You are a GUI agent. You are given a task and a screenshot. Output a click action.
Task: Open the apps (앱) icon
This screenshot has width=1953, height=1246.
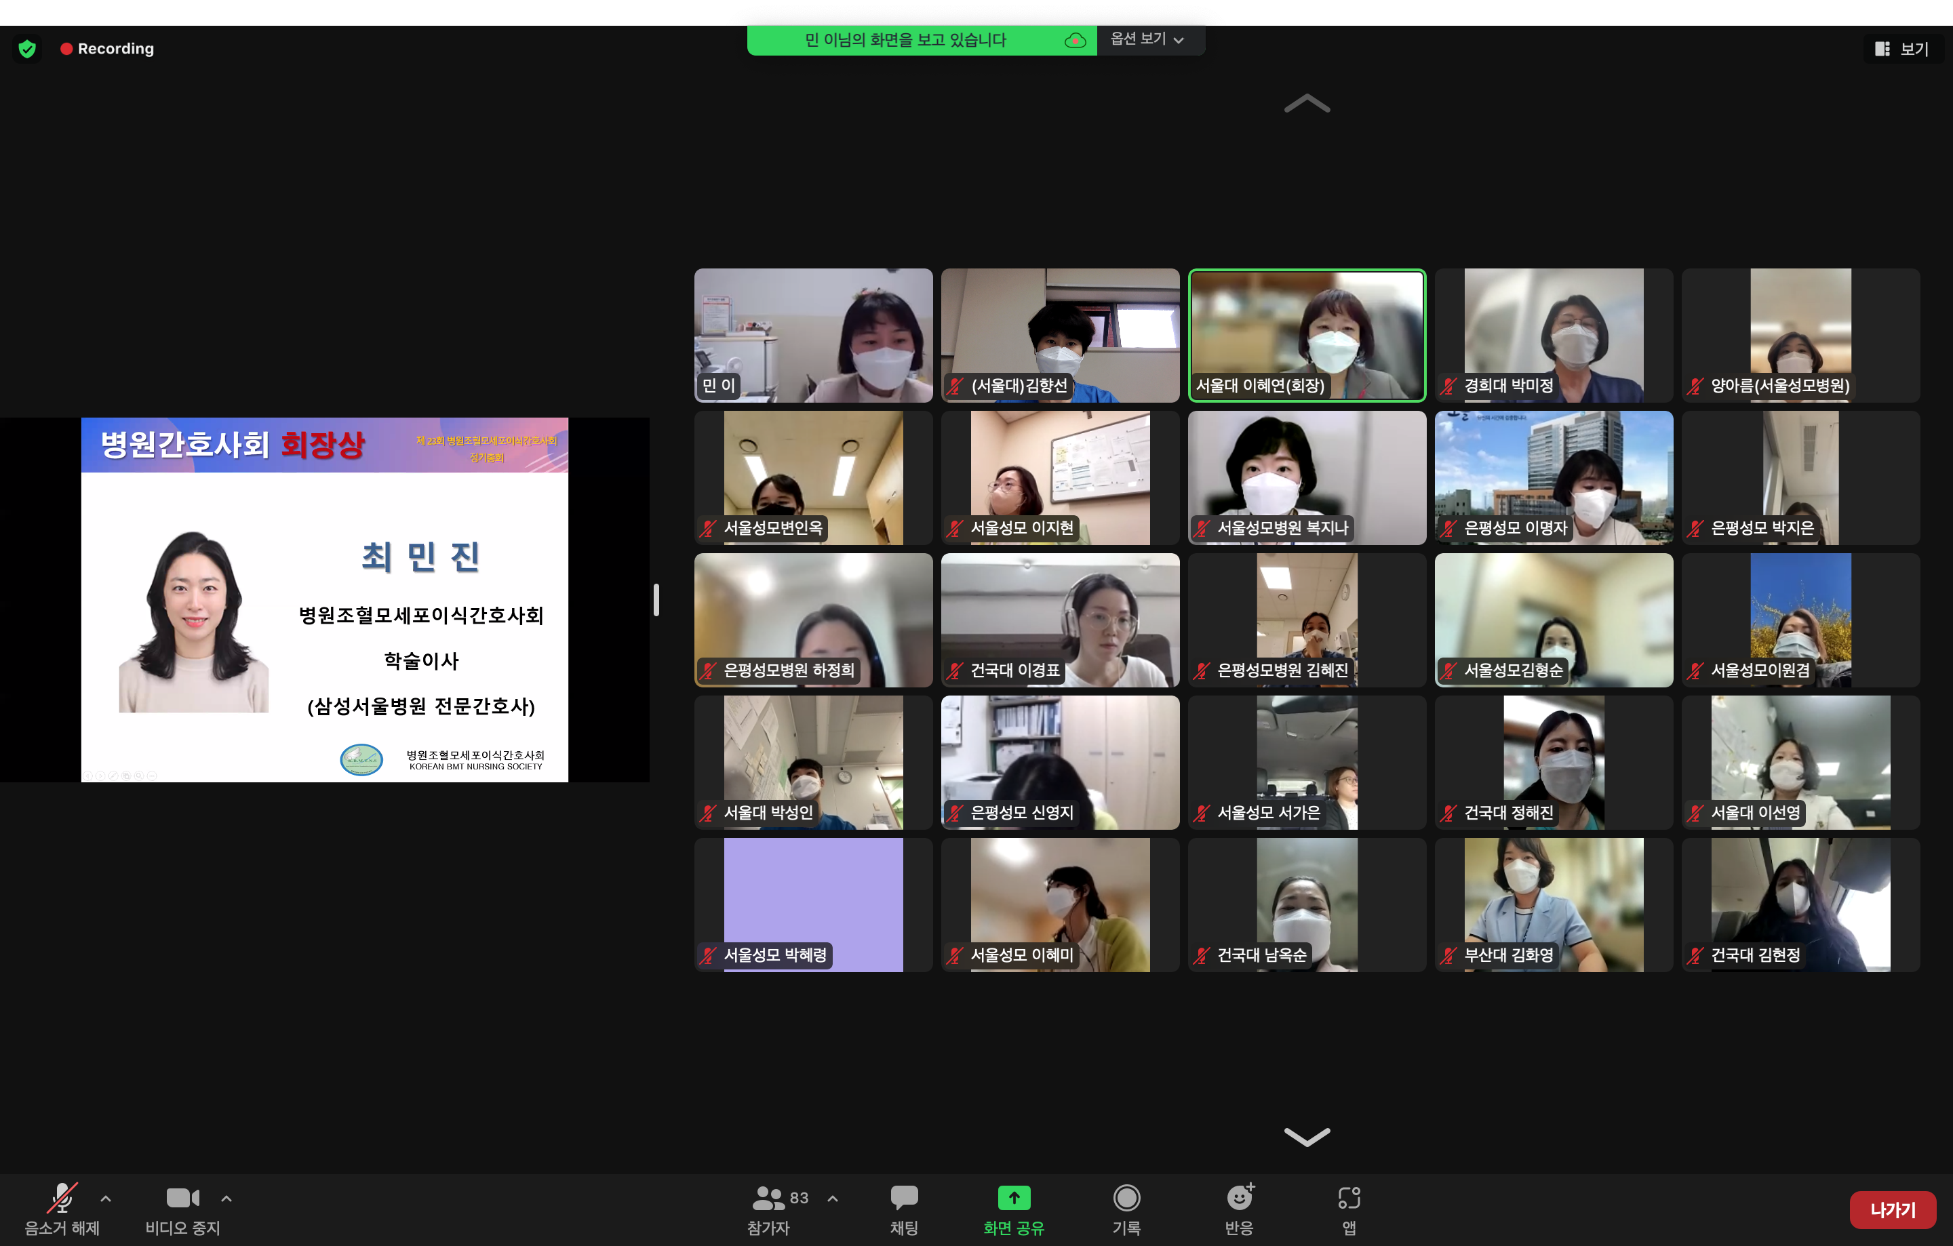click(1348, 1198)
